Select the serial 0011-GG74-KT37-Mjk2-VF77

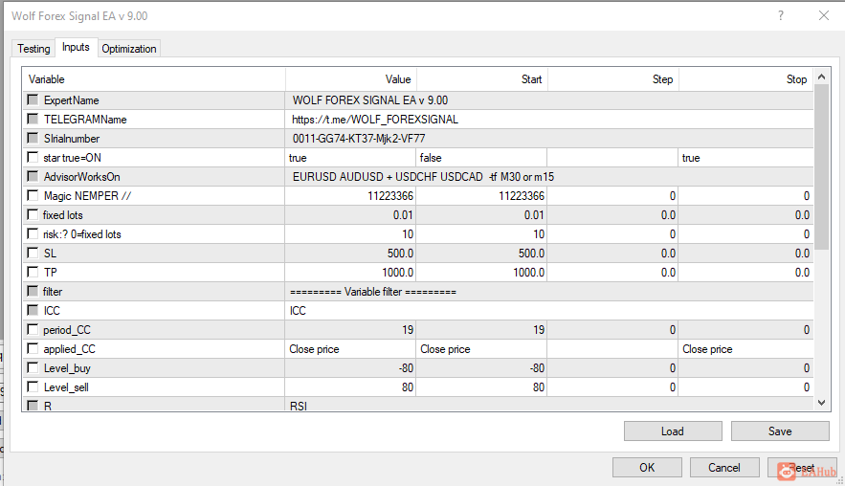[549, 139]
